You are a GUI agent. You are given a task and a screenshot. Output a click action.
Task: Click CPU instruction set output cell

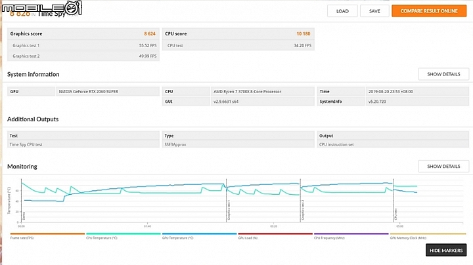[x=393, y=144]
